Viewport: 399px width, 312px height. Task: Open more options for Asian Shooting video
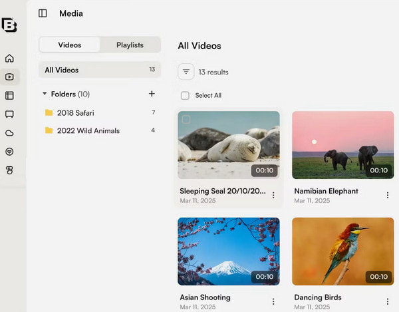[x=273, y=301]
